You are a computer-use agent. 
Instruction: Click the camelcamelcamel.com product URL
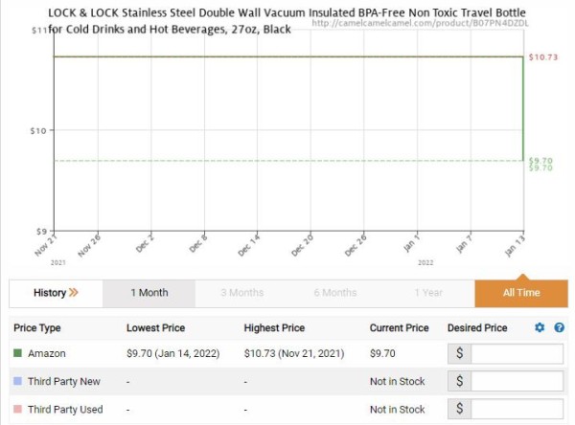tap(421, 23)
